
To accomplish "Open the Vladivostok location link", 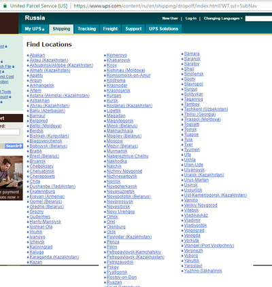I will coord(195,225).
